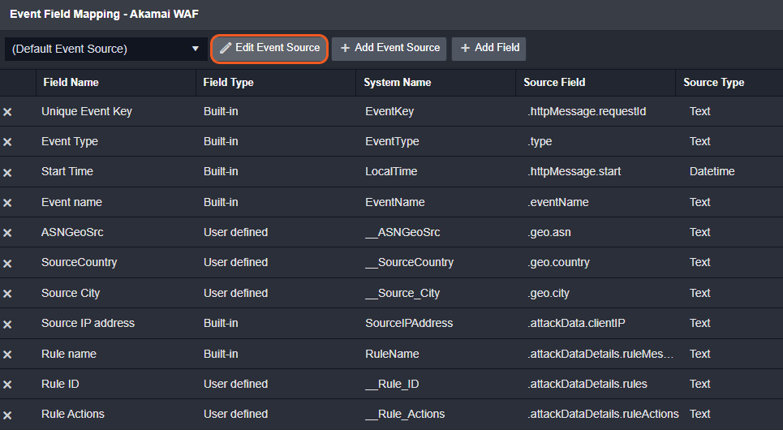Select the .eventName source field
The height and width of the screenshot is (430, 783).
click(x=558, y=202)
